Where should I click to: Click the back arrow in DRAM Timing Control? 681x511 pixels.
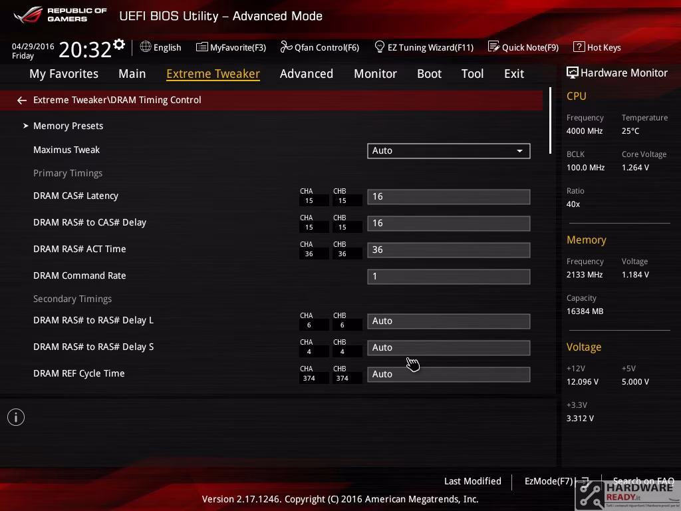(x=22, y=100)
